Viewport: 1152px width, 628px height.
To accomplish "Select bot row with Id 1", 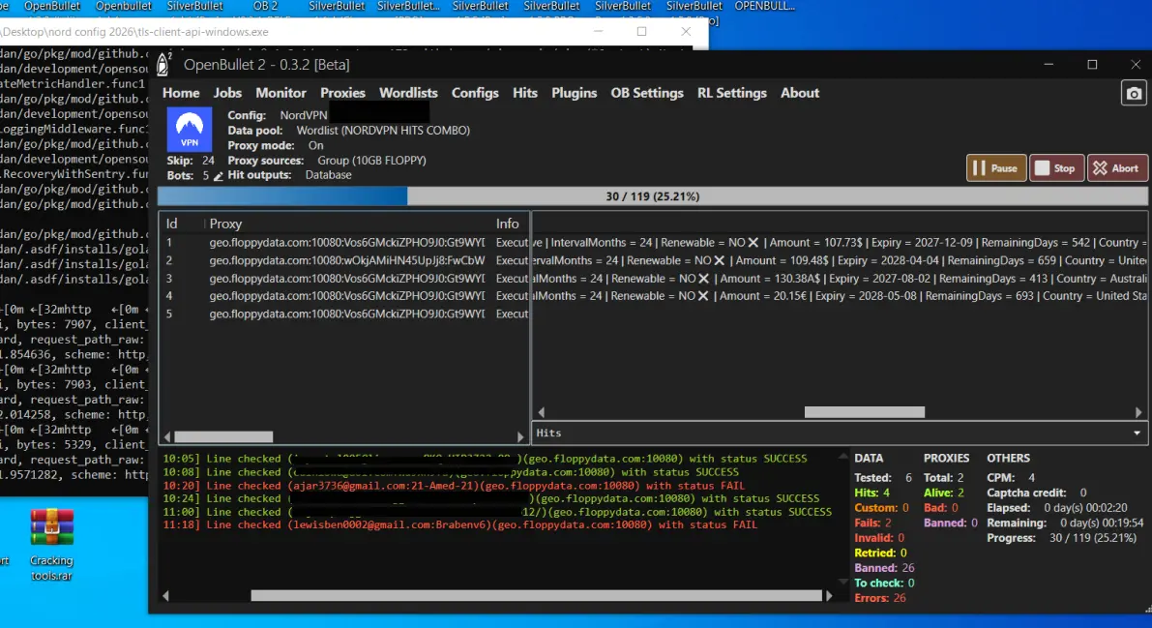I will 344,243.
